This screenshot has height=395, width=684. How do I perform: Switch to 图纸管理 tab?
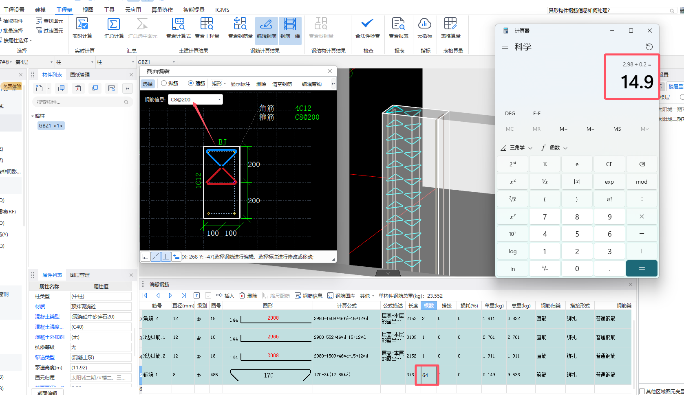tap(80, 75)
